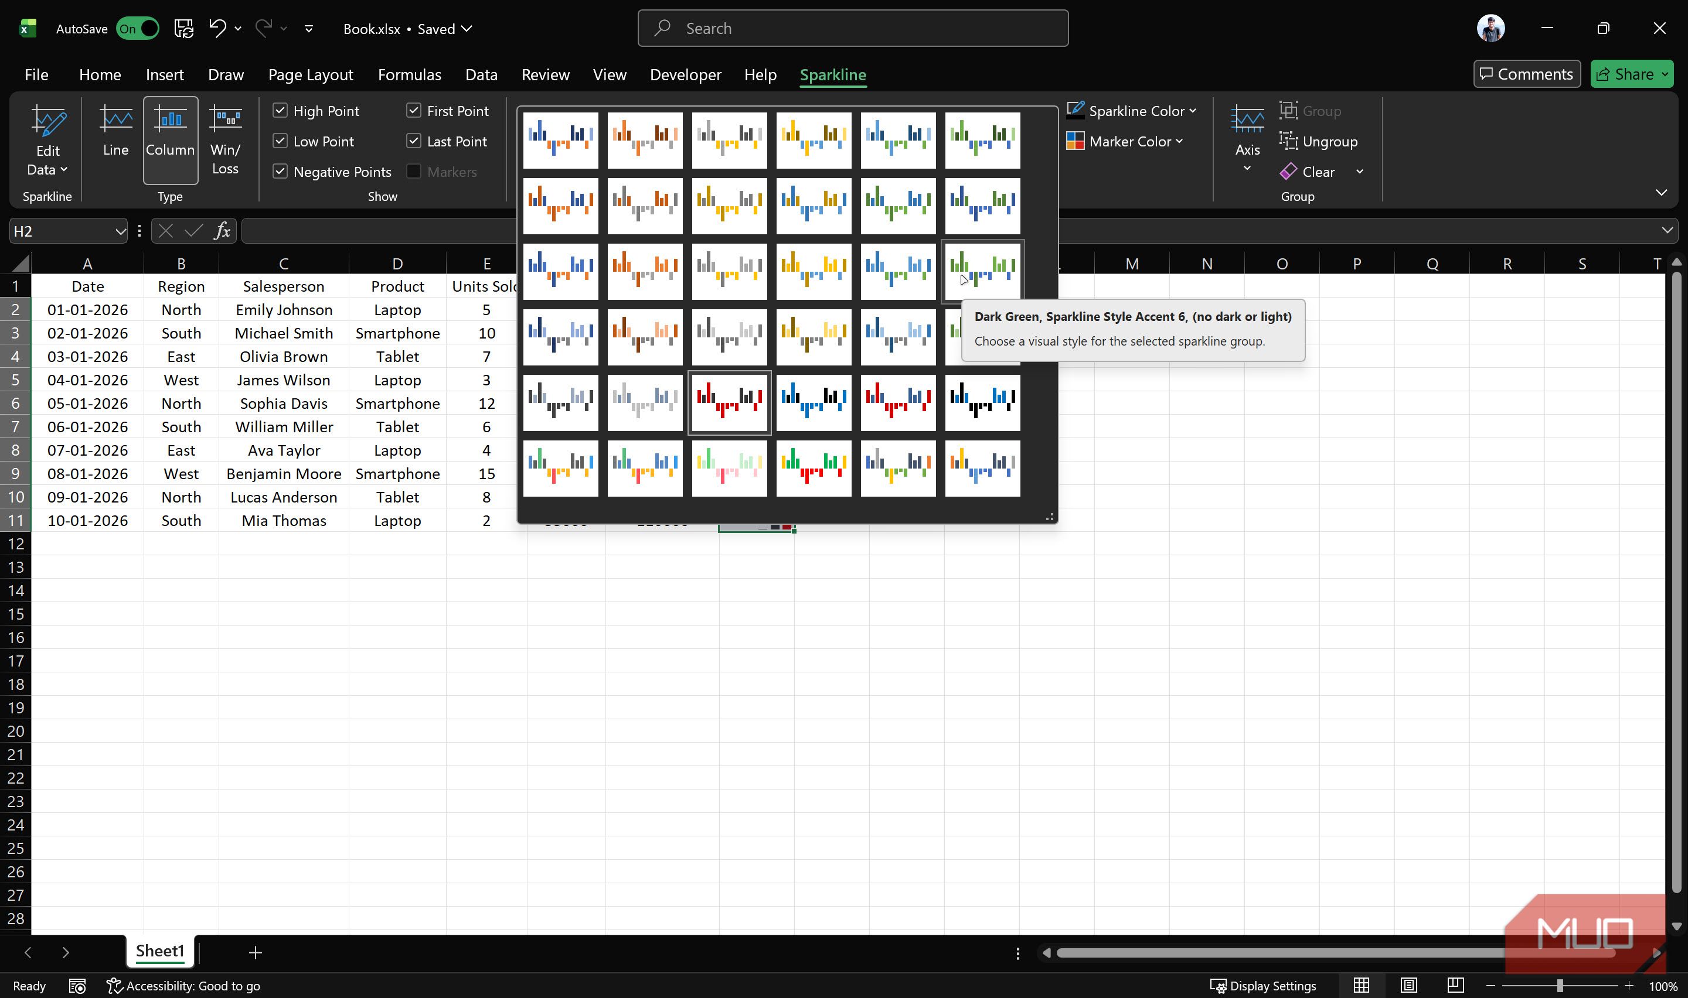Click the Insert Function fx icon
The image size is (1688, 998).
point(222,231)
